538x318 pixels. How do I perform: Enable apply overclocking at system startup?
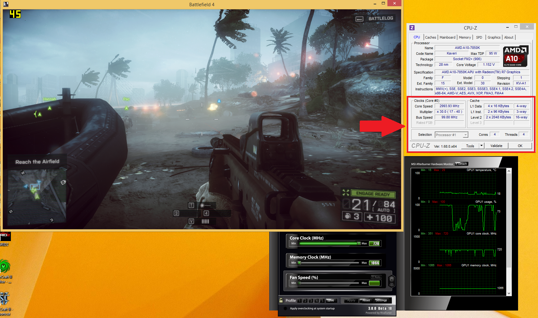click(285, 309)
